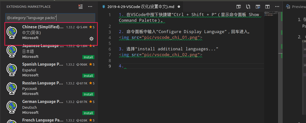Click the Español description text

pos(29,70)
